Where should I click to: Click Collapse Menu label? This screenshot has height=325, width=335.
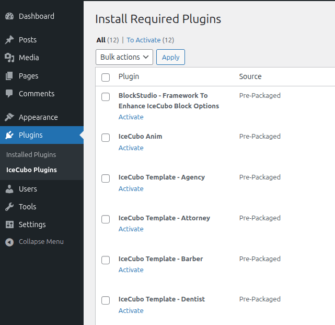coord(41,242)
